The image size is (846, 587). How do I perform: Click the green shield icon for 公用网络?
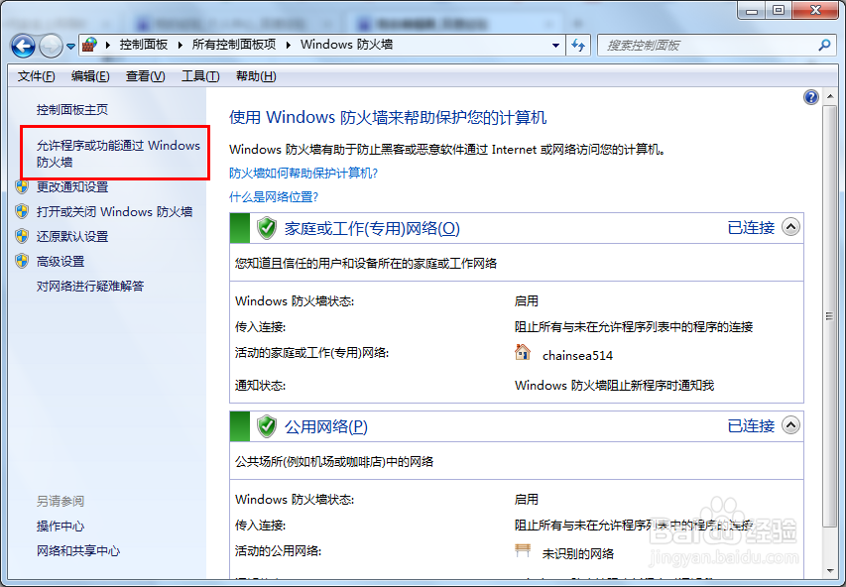click(267, 426)
